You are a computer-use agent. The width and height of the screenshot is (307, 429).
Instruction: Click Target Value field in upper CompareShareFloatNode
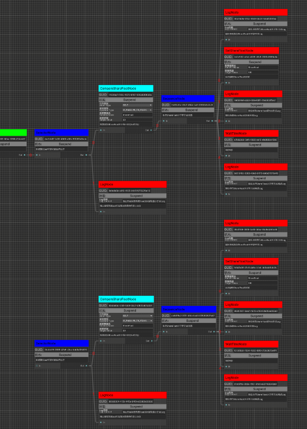[137, 120]
